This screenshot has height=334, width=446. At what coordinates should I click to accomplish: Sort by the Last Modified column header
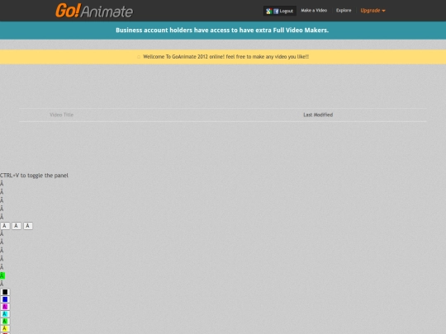(318, 115)
